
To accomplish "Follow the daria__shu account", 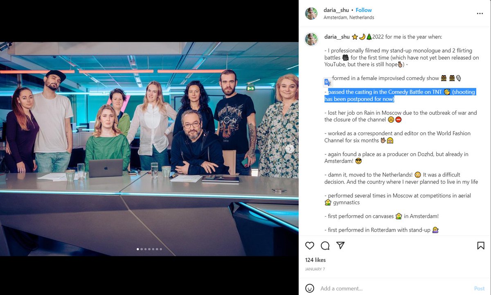I will 364,10.
